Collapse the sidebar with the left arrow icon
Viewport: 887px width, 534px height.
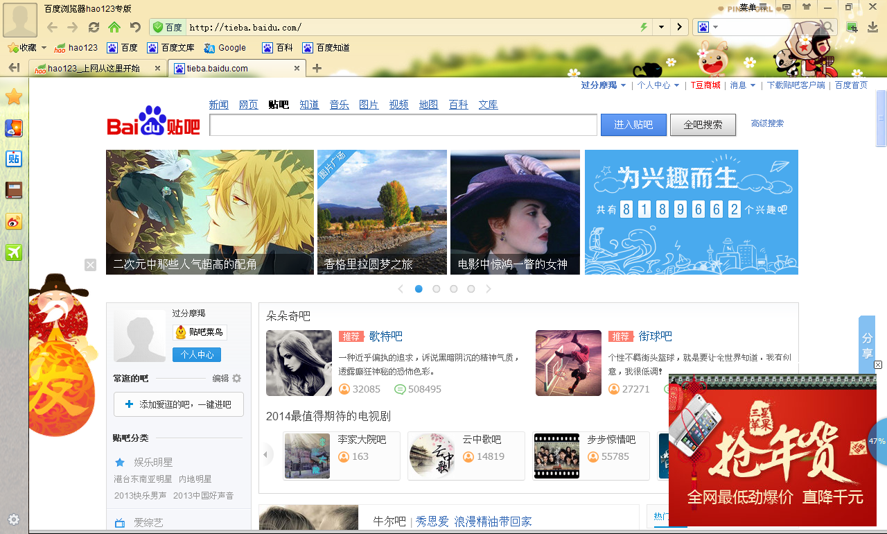(14, 67)
